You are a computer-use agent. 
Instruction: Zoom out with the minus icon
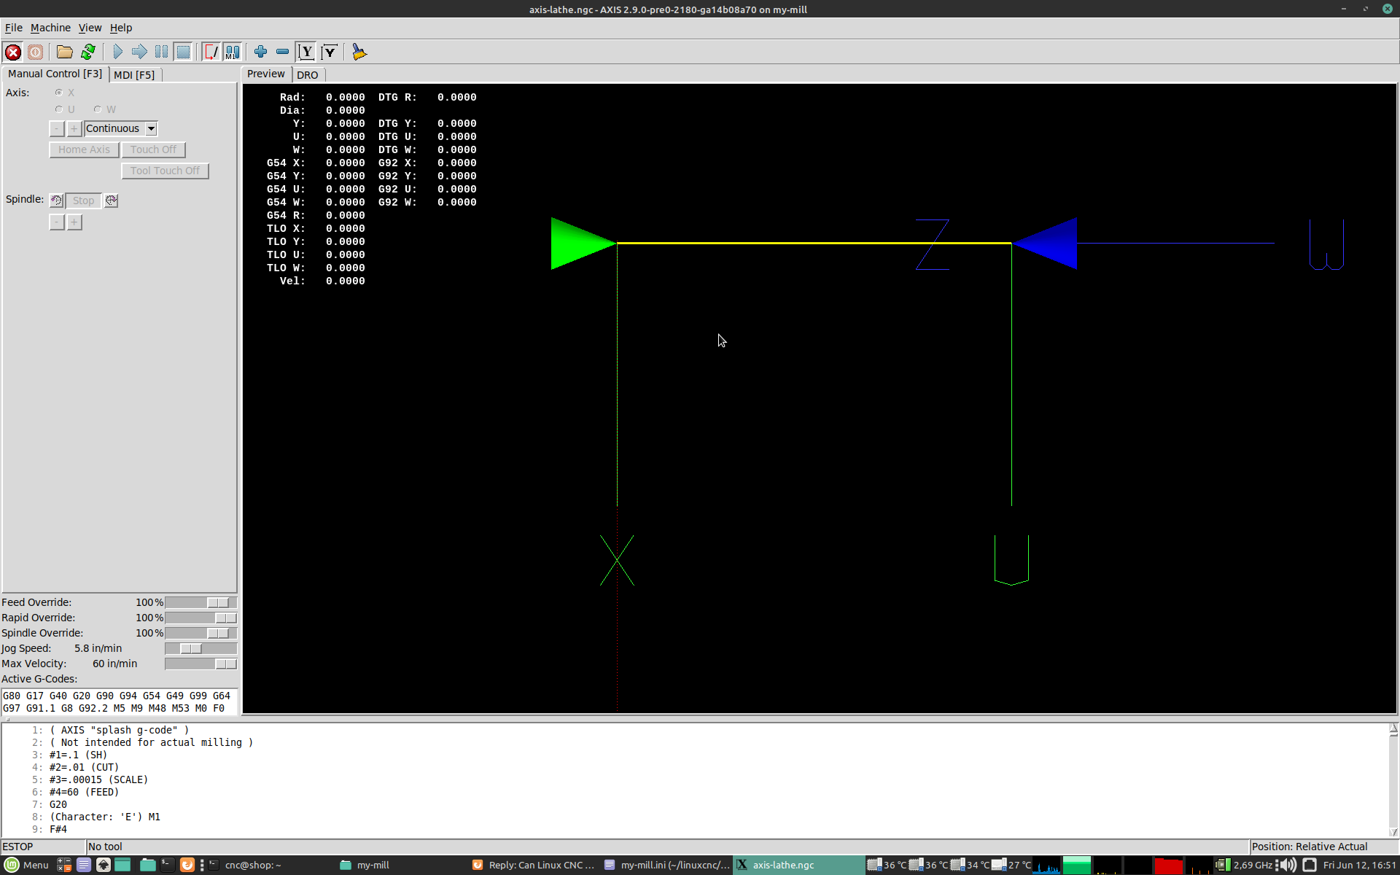coord(282,52)
